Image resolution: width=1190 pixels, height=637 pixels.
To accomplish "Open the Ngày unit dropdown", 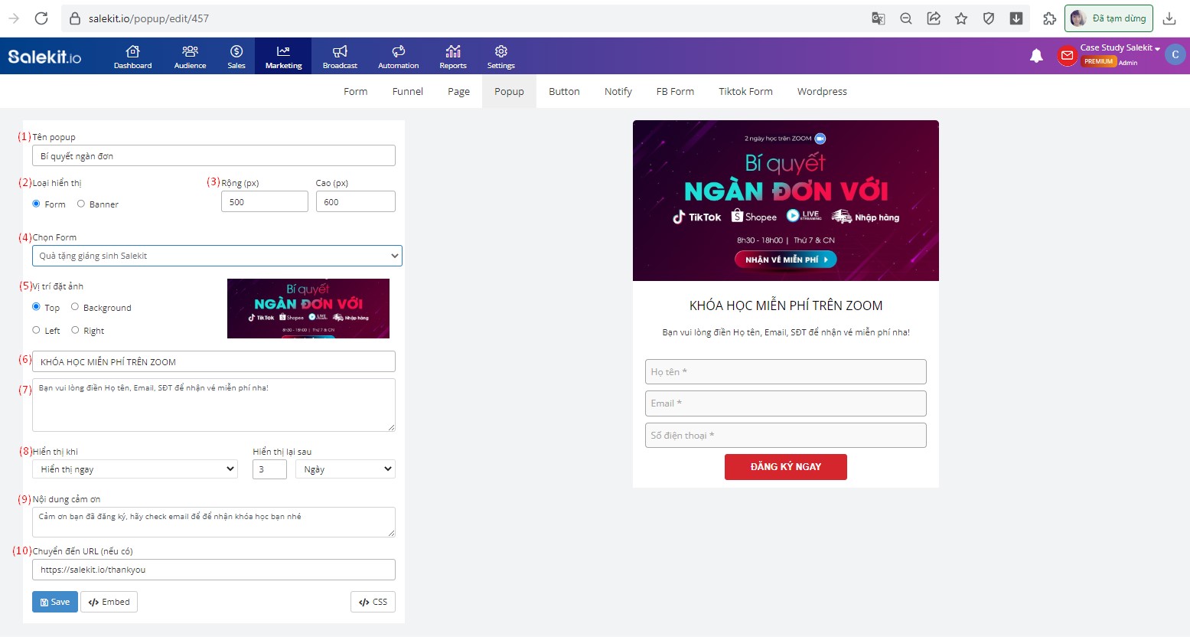I will (x=345, y=469).
